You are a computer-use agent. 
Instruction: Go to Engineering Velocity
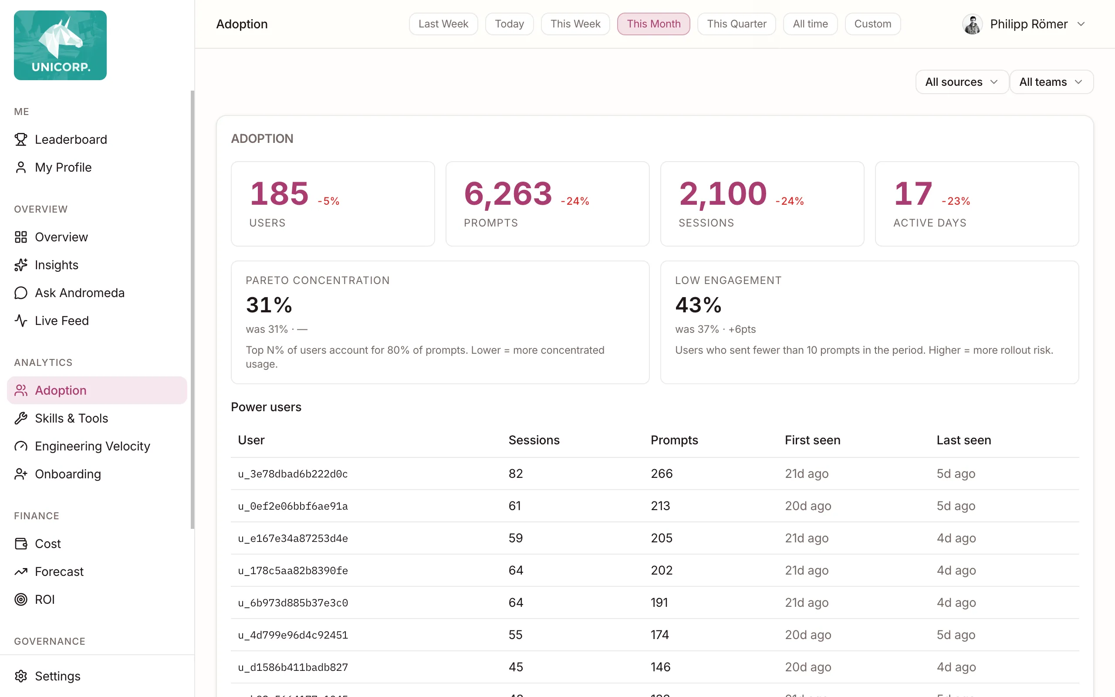pos(97,446)
